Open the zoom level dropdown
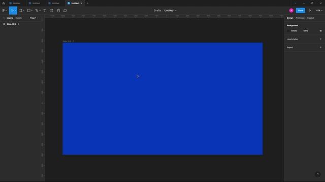325x182 pixels. [319, 11]
